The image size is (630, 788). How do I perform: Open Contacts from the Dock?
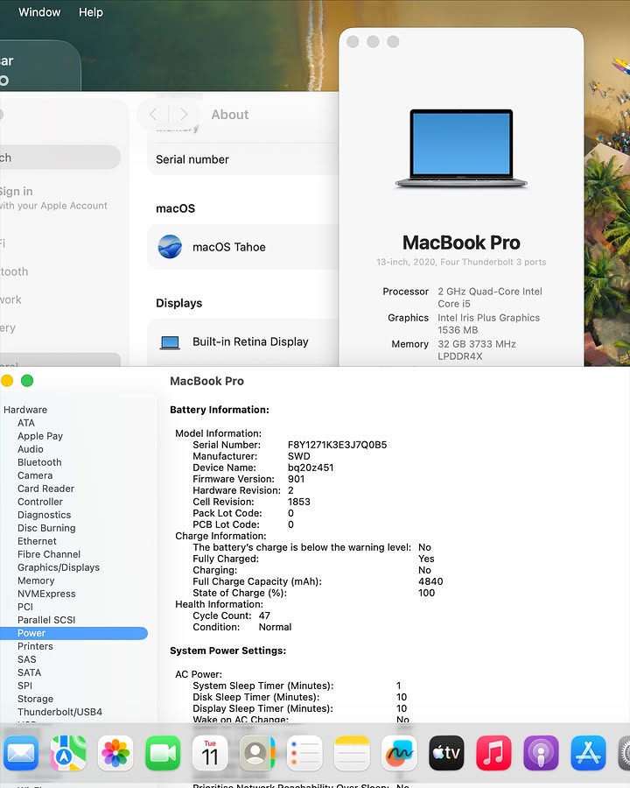tap(257, 753)
